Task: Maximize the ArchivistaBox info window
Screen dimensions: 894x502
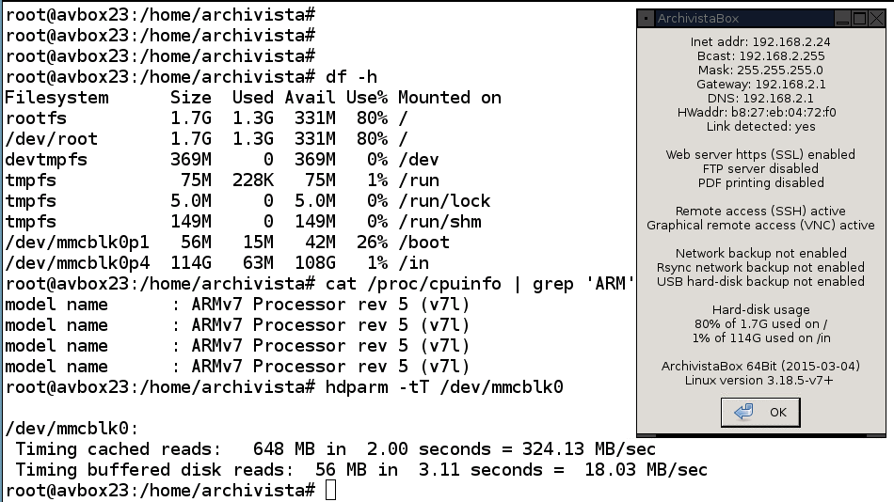Action: [859, 18]
